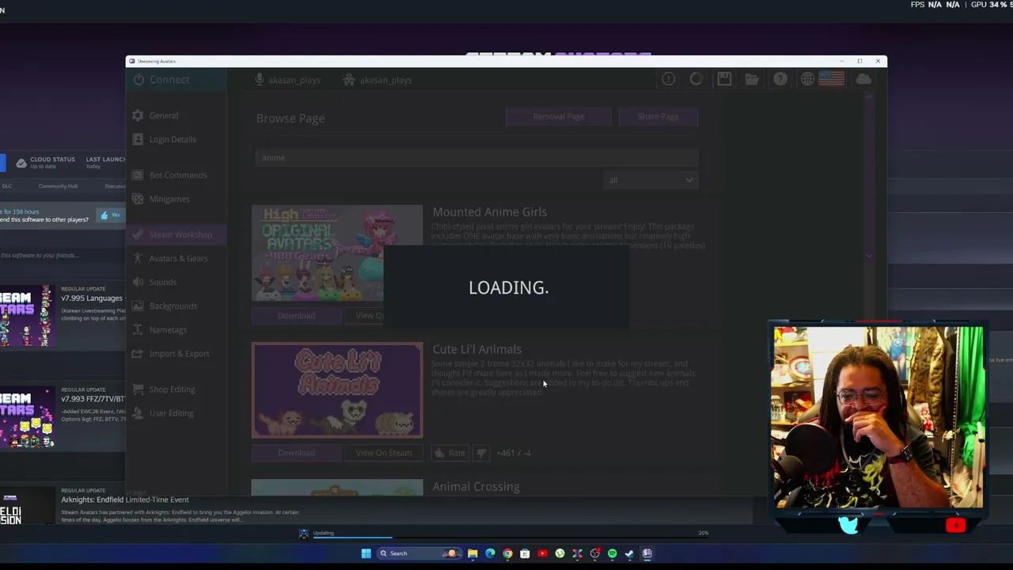This screenshot has height=570, width=1013.
Task: Click the Steam download progress bar
Action: (506, 538)
